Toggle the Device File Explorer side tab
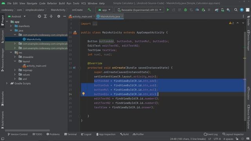The width and height of the screenshot is (251, 141). pos(249,117)
